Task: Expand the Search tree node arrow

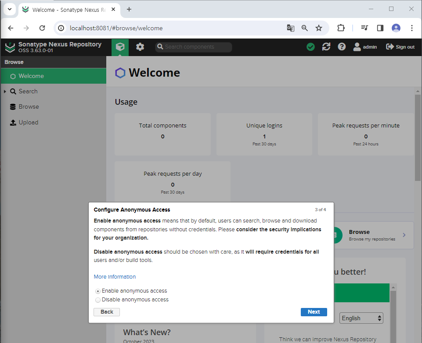Action: click(5, 92)
